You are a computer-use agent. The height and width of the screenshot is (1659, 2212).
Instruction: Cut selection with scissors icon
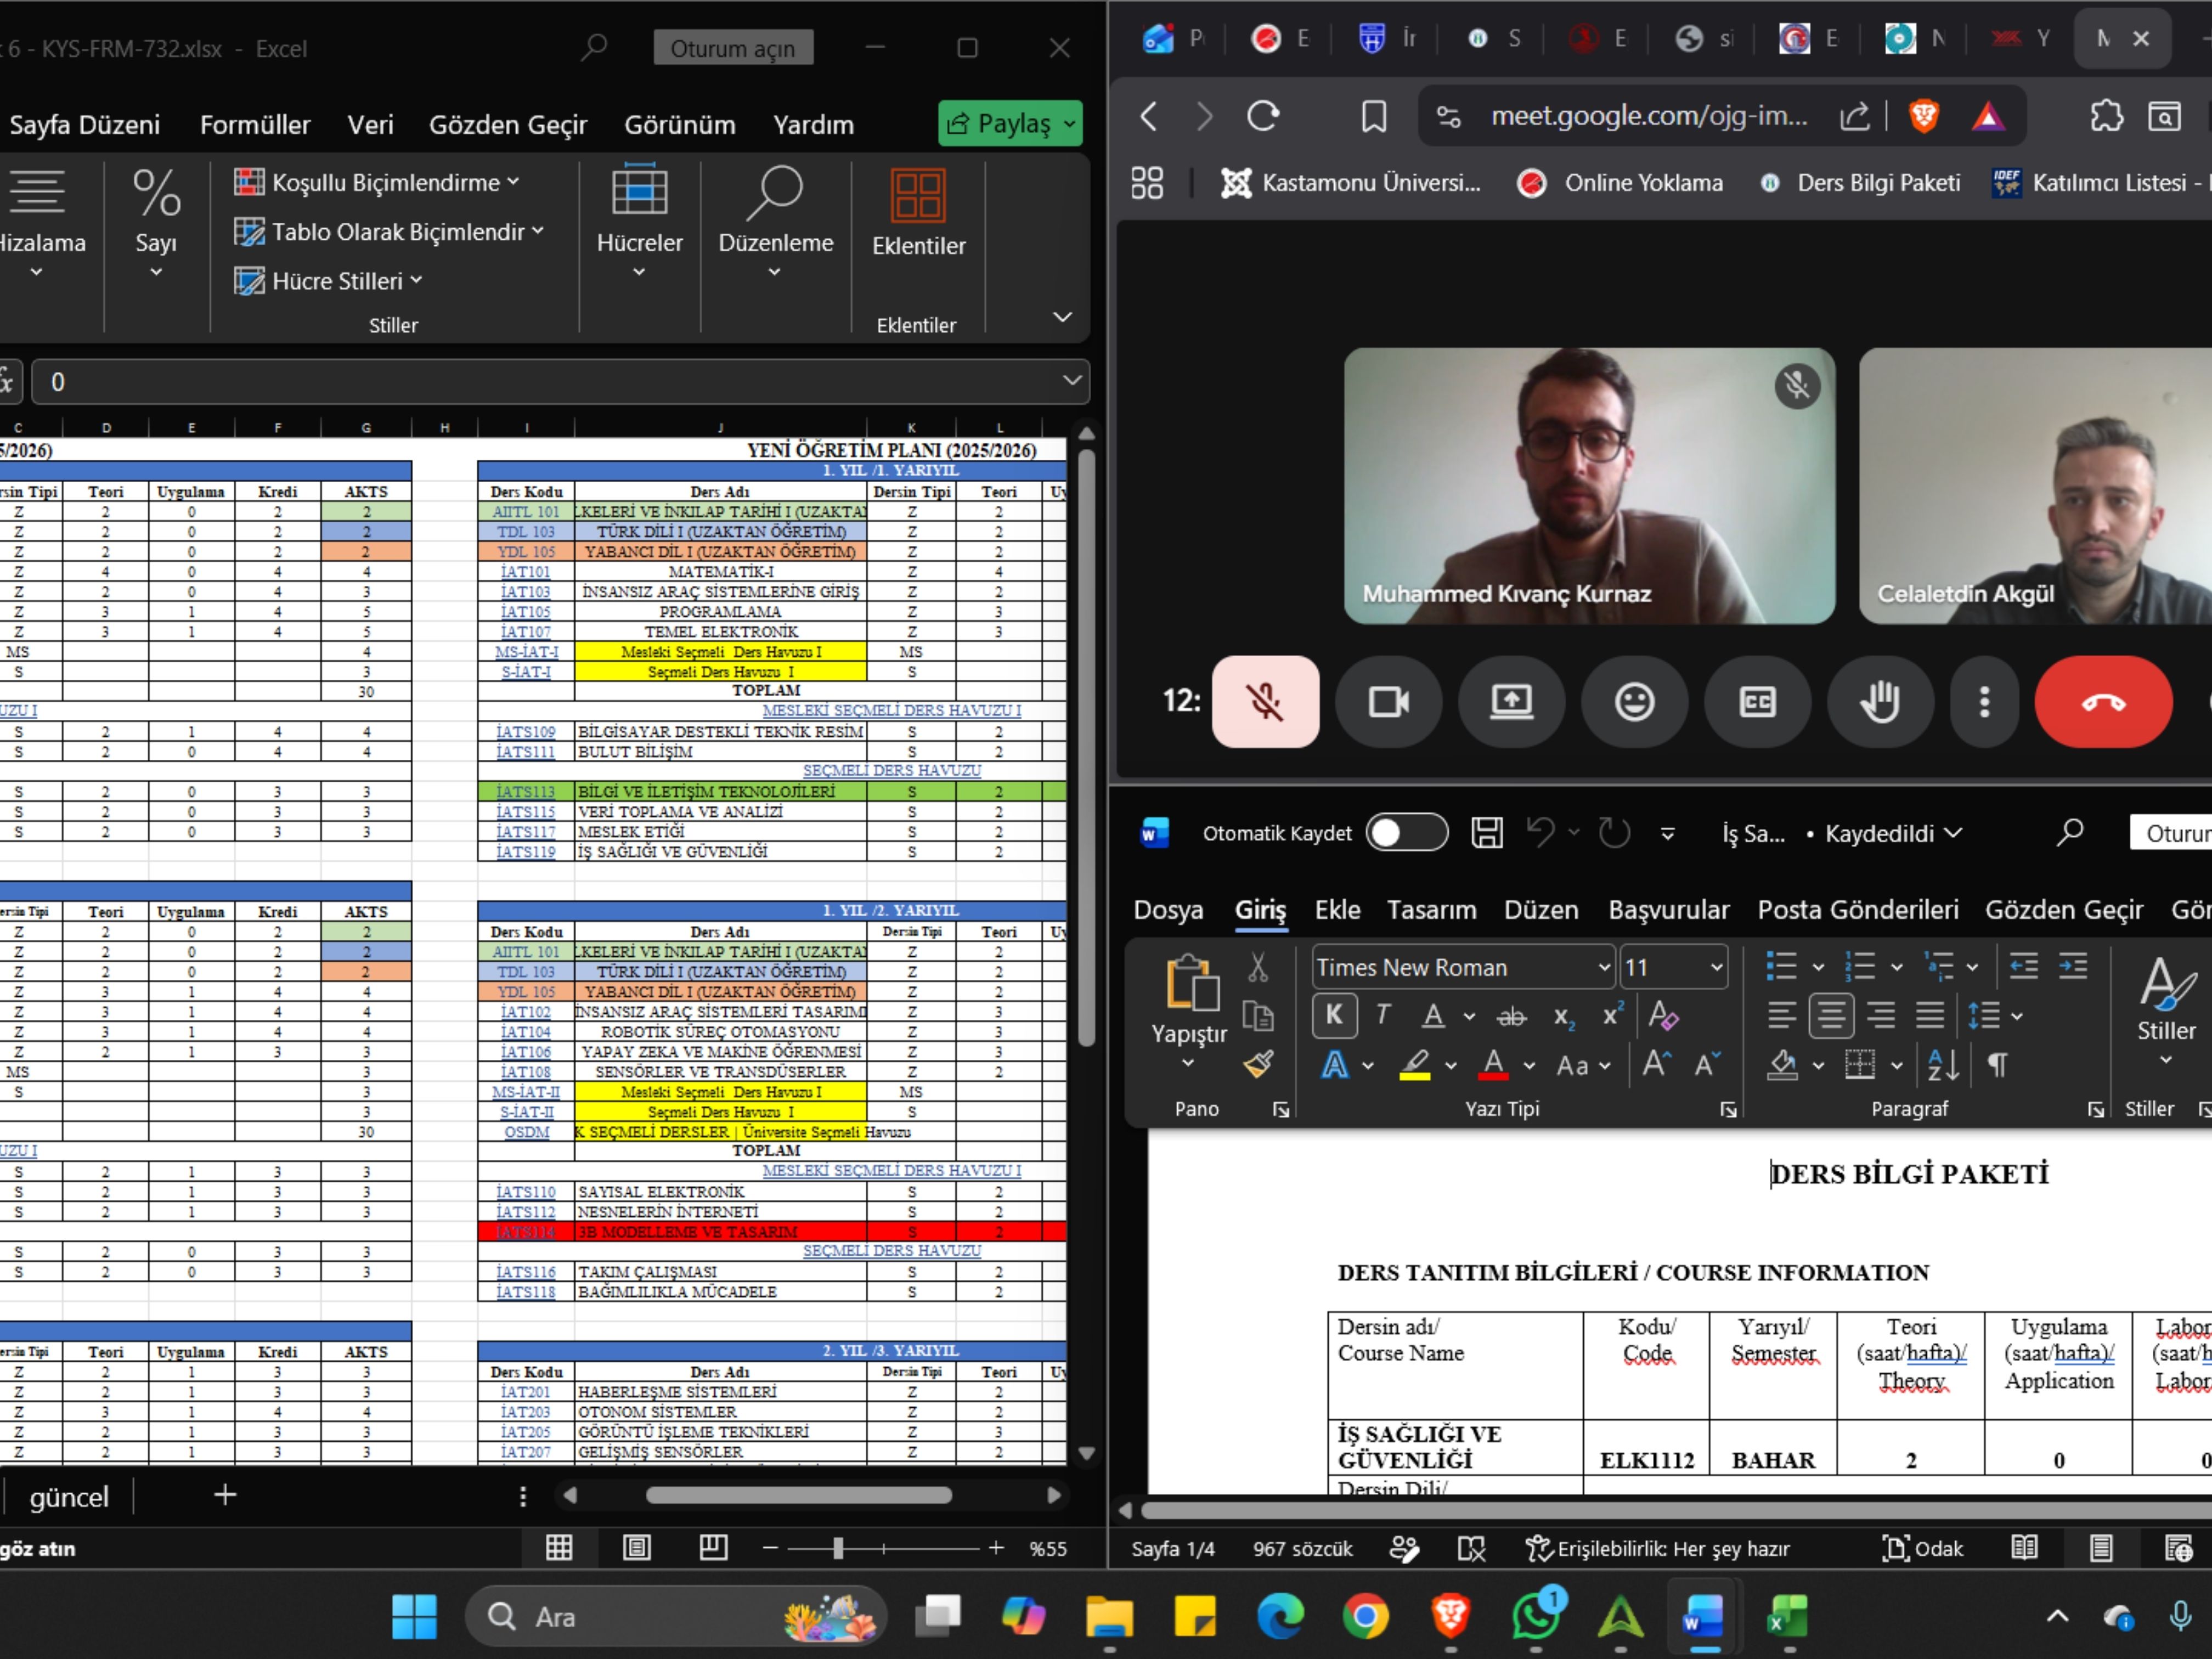(x=1258, y=966)
